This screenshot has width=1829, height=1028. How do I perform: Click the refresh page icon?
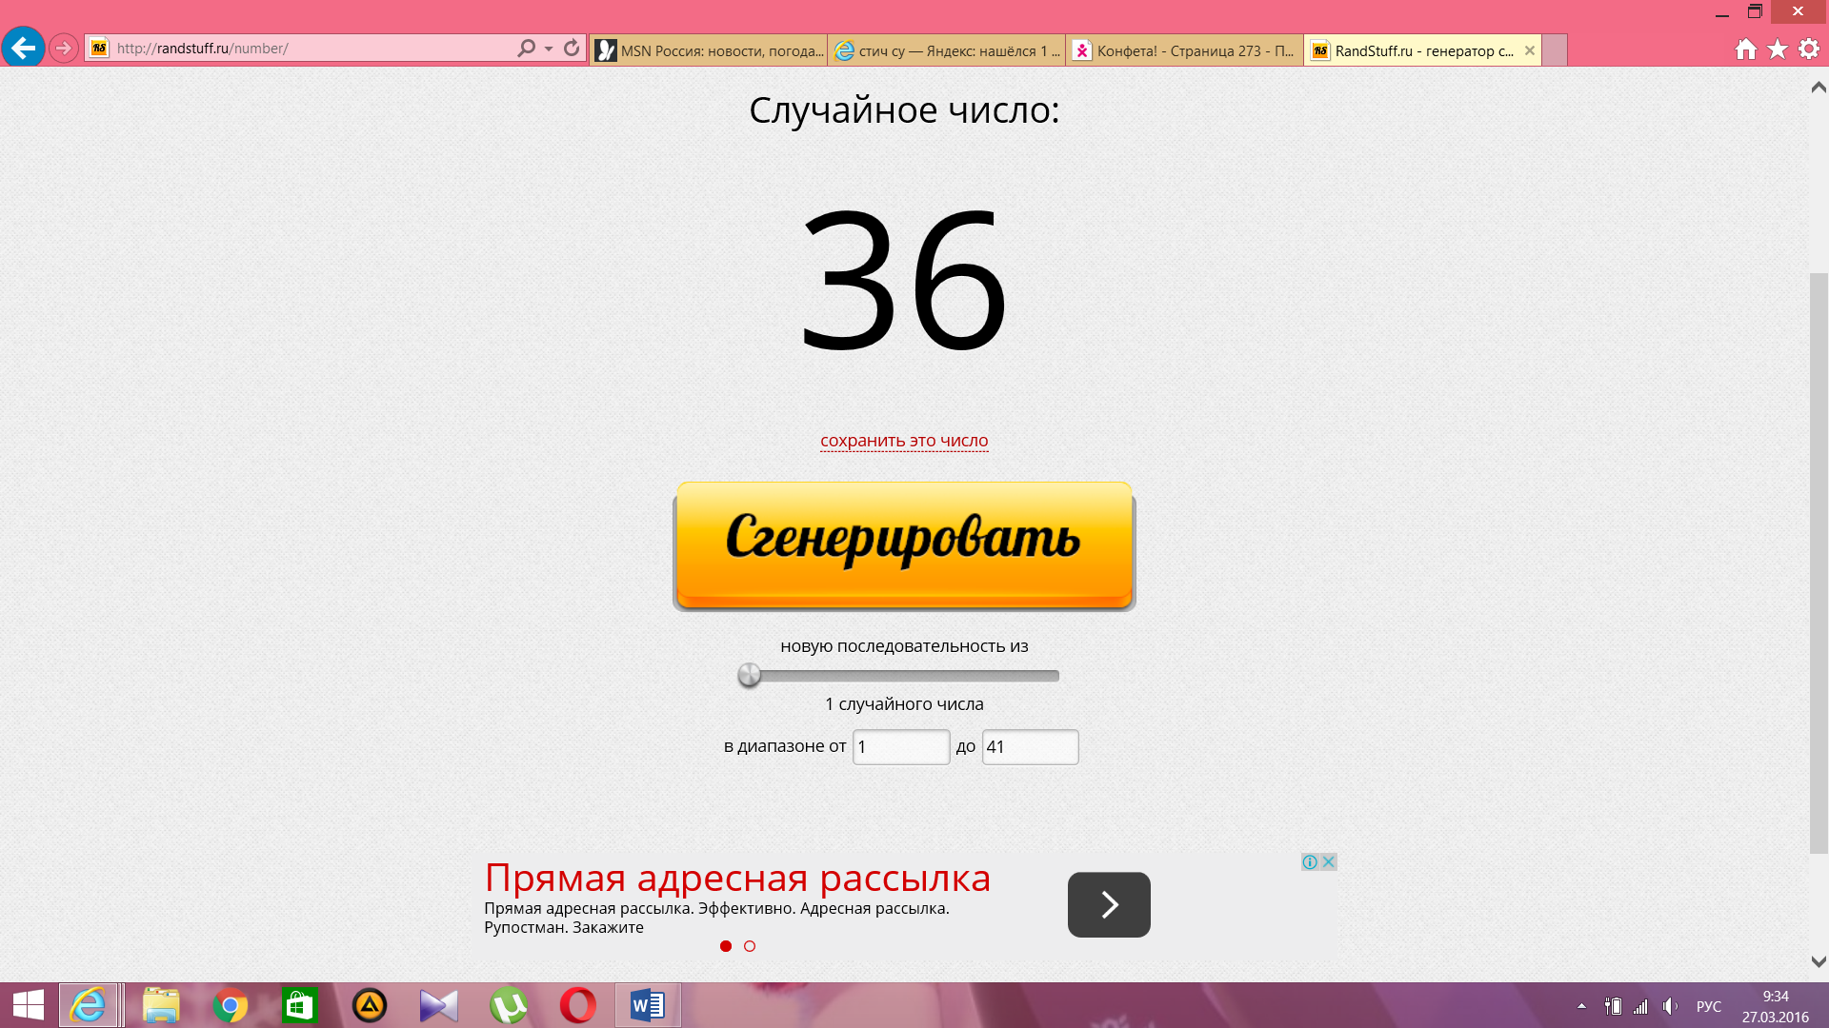pos(572,48)
